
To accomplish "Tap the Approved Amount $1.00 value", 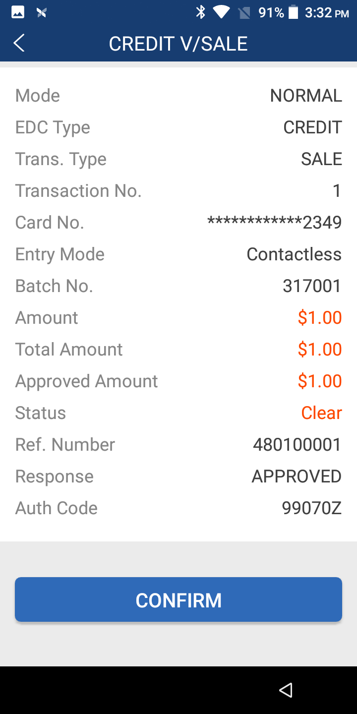I will click(320, 381).
